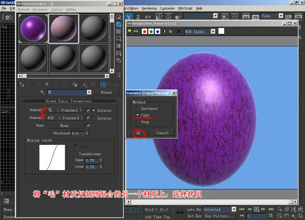Open the Rendering menu

(x=149, y=8)
